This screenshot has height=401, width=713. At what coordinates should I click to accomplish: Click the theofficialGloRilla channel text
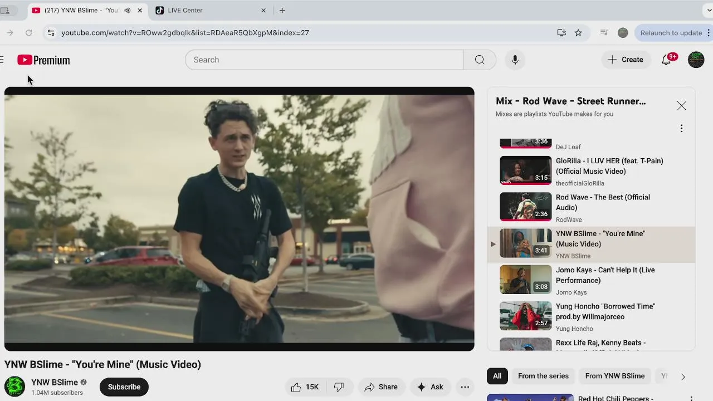580,183
